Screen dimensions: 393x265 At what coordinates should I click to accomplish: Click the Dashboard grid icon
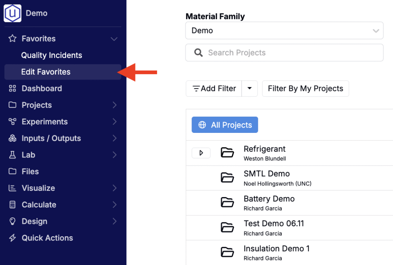13,89
